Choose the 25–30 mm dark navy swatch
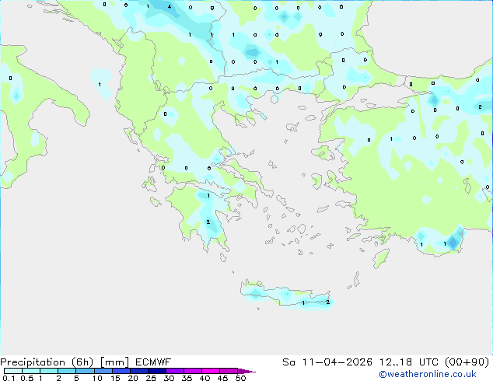 point(157,371)
